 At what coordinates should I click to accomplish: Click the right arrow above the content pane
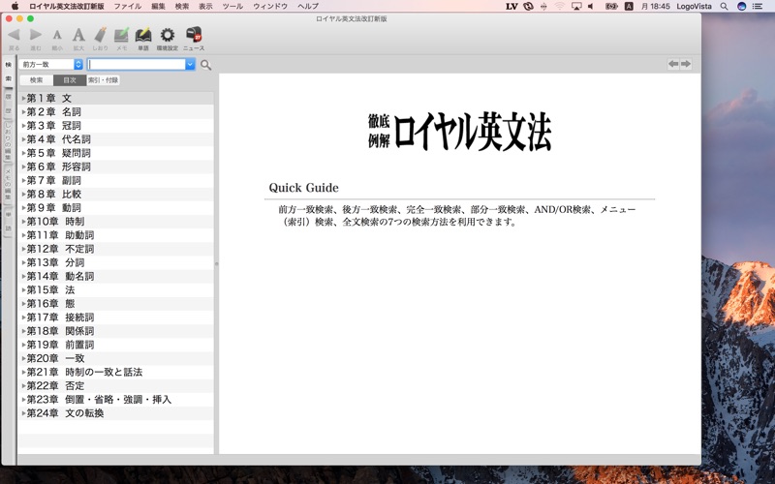(686, 64)
